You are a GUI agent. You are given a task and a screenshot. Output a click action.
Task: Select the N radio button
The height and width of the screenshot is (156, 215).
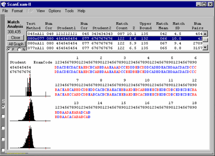click(x=19, y=49)
